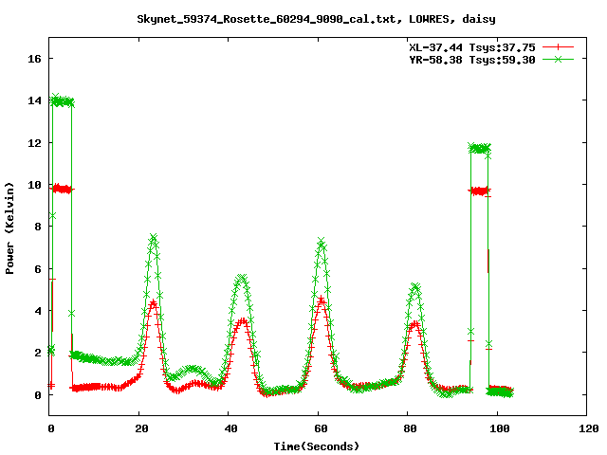Image resolution: width=607 pixels, height=455 pixels.
Task: Click x-axis tick label 80
Action: [410, 428]
